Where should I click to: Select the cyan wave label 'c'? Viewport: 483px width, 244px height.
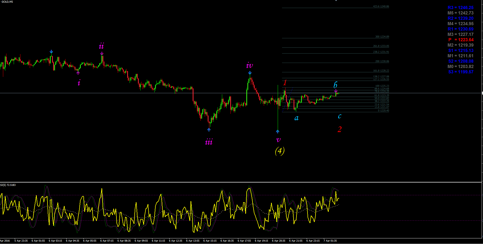tap(340, 116)
